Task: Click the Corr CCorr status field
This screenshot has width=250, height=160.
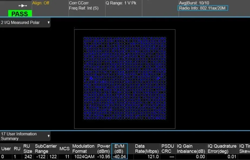Action: pos(79,3)
